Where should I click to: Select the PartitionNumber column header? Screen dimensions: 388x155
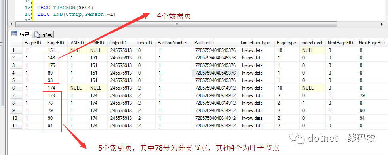click(174, 43)
